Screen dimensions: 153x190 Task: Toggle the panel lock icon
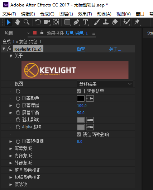[42, 32]
